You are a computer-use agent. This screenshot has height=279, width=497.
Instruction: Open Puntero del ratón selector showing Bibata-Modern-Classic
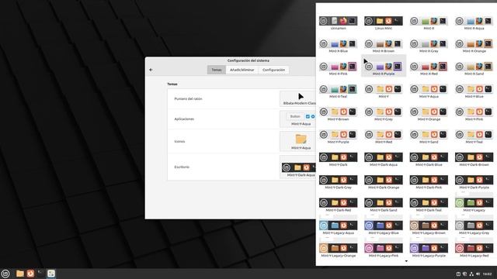pyautogui.click(x=297, y=98)
